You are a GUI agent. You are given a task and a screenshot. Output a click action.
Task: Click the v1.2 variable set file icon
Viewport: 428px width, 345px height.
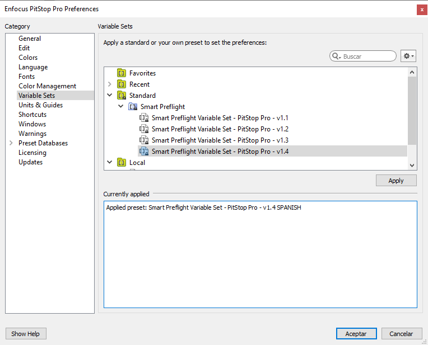(144, 129)
